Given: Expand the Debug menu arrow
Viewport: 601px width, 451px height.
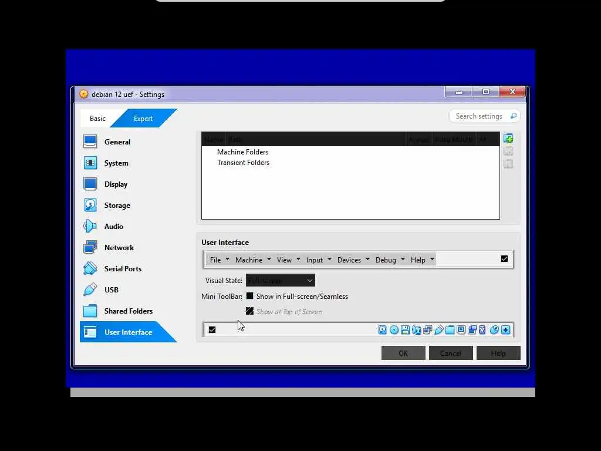Looking at the screenshot, I should tap(403, 260).
